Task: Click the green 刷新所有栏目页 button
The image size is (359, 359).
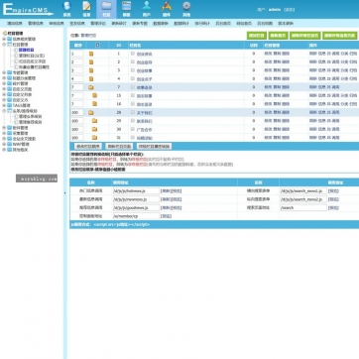Action: click(x=304, y=36)
